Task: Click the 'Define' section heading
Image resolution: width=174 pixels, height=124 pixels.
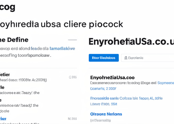Action: (x=14, y=40)
